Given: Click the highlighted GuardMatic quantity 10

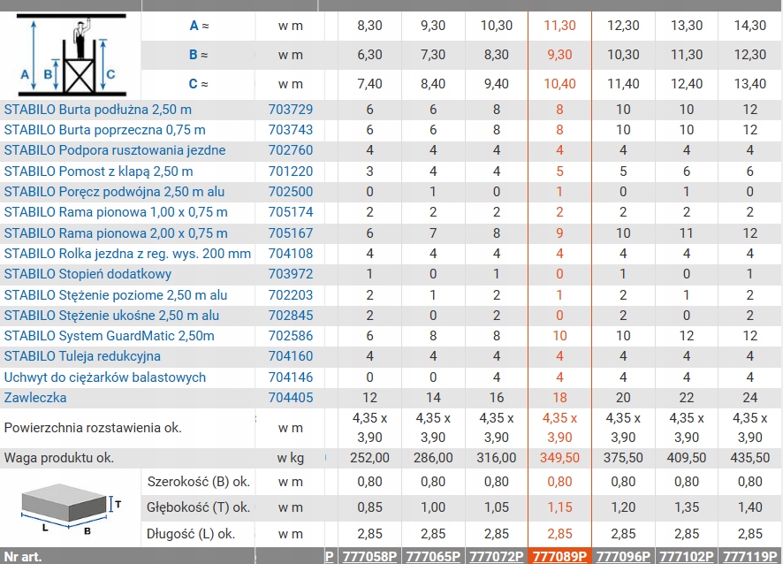Looking at the screenshot, I should coord(559,336).
